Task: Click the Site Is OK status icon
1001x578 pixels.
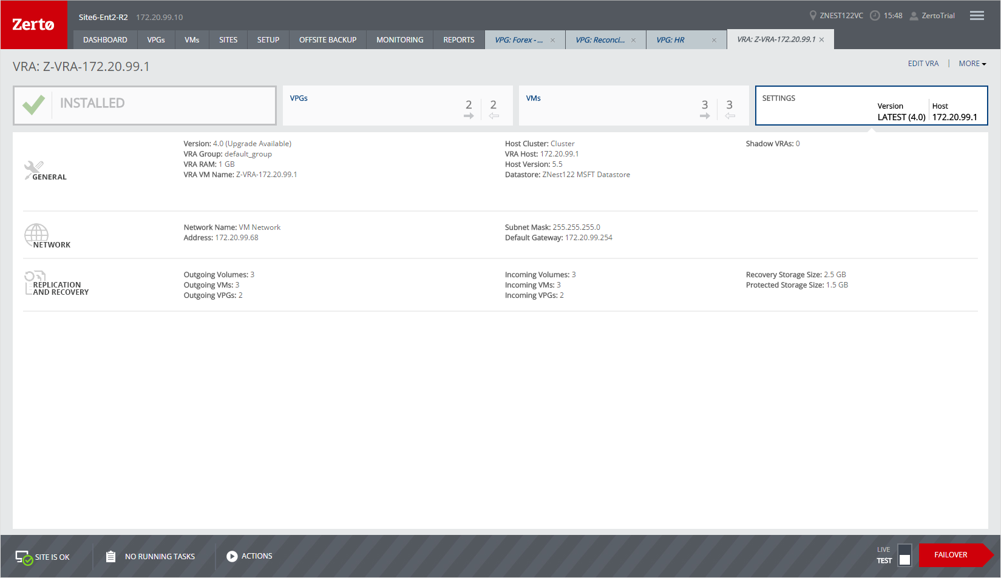Action: [24, 557]
